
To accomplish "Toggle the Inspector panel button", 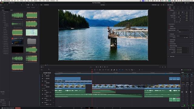I will pyautogui.click(x=187, y=3).
